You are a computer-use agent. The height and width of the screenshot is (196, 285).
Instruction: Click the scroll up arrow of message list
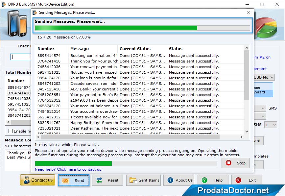pyautogui.click(x=247, y=48)
